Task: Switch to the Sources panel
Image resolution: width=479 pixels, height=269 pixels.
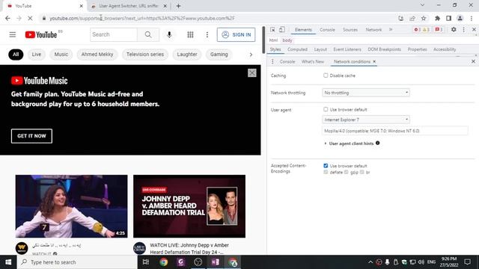Action: point(350,30)
